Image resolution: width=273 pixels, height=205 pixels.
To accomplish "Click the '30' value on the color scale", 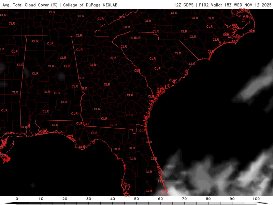I will point(89,199).
